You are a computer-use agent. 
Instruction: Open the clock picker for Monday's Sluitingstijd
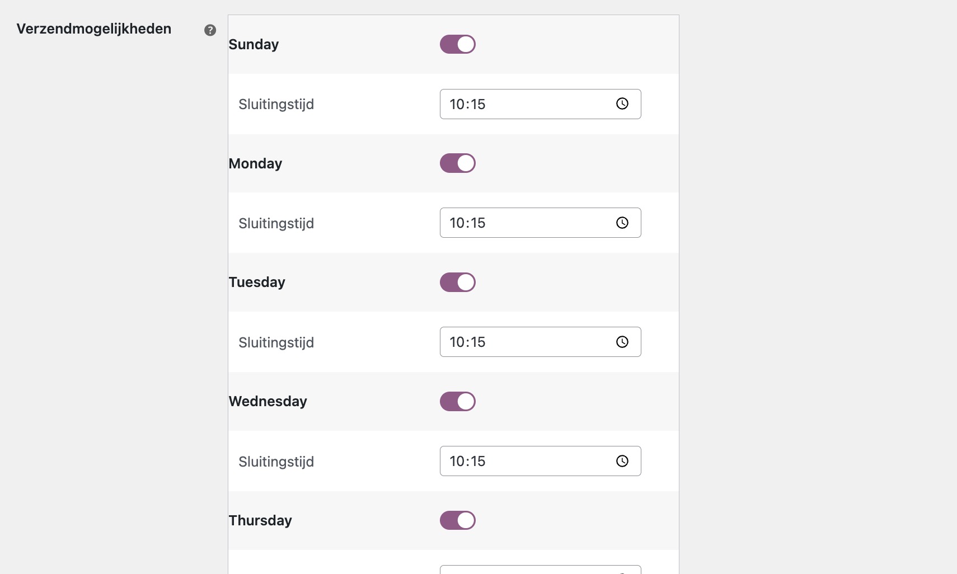tap(622, 222)
